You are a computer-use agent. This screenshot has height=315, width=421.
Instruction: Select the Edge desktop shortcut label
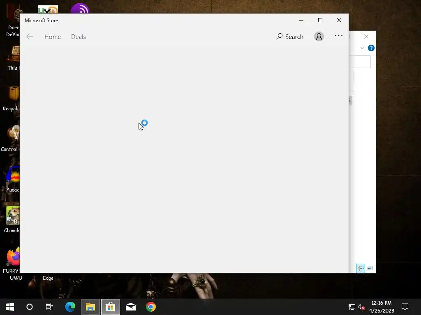point(48,278)
